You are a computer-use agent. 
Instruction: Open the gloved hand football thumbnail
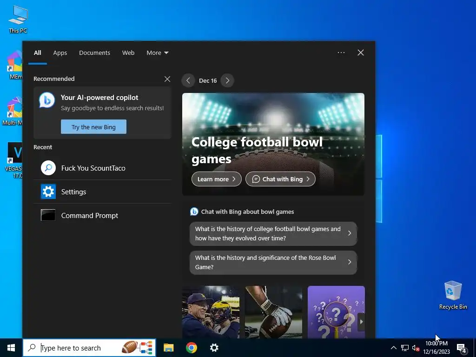click(273, 312)
